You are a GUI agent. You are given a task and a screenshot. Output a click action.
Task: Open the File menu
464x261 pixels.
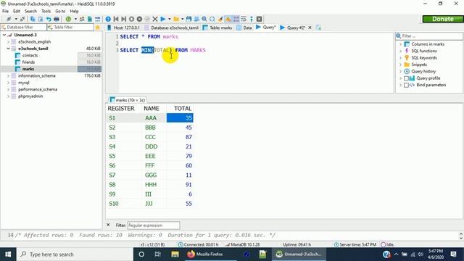click(x=5, y=11)
